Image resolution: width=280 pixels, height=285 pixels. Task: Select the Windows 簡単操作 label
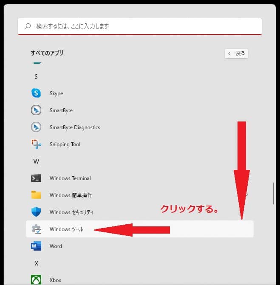coord(71,195)
